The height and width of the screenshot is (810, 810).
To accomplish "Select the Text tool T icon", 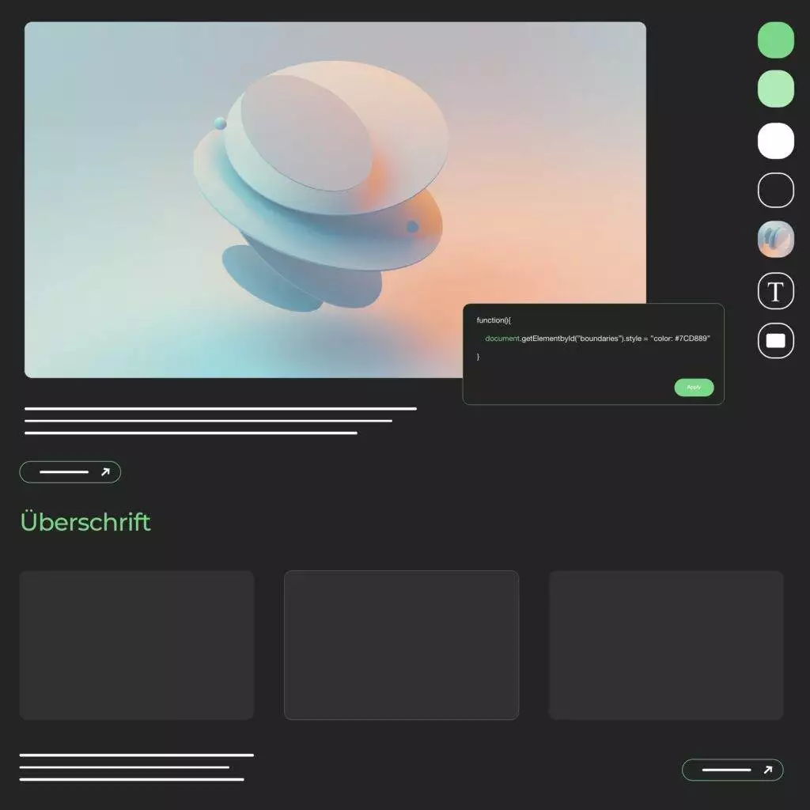I will click(x=775, y=291).
